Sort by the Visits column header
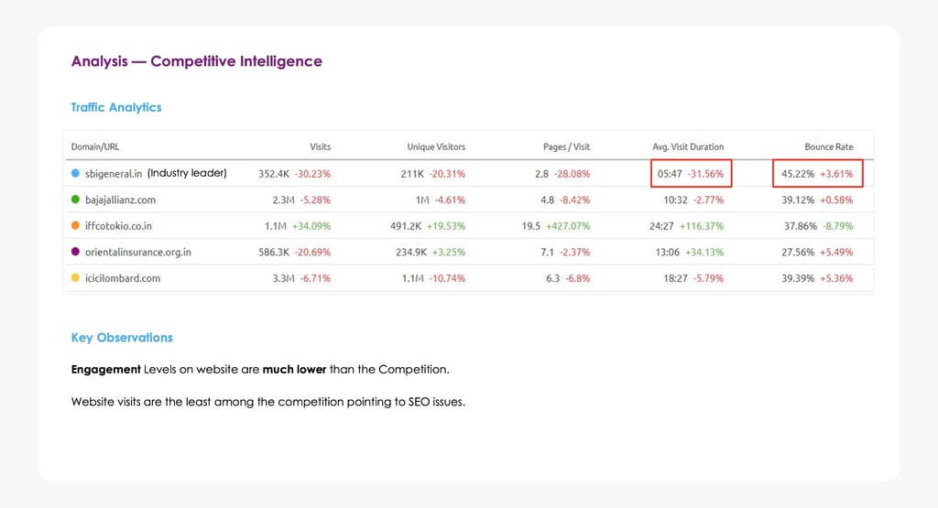938x508 pixels. click(320, 146)
